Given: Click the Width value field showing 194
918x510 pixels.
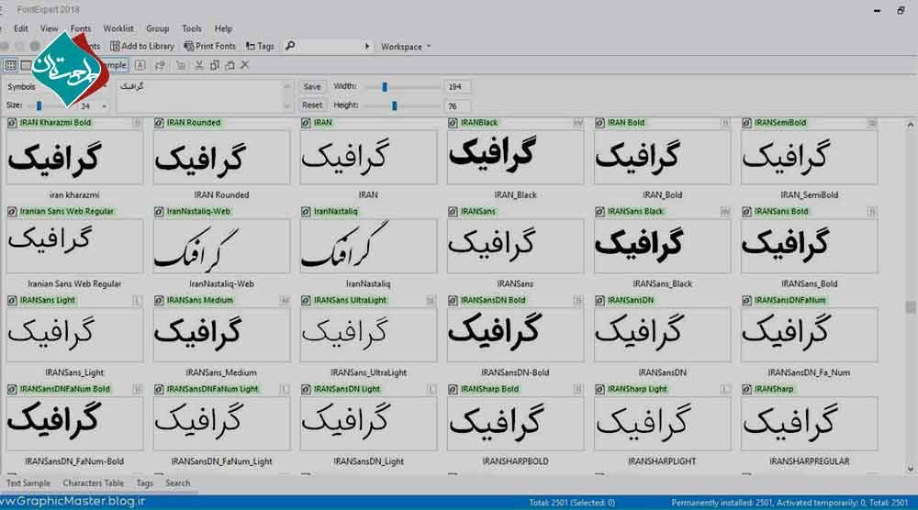Looking at the screenshot, I should [x=456, y=86].
